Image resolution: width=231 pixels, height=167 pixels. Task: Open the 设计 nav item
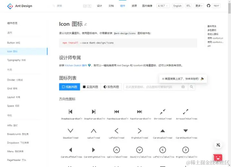coord(99,6)
